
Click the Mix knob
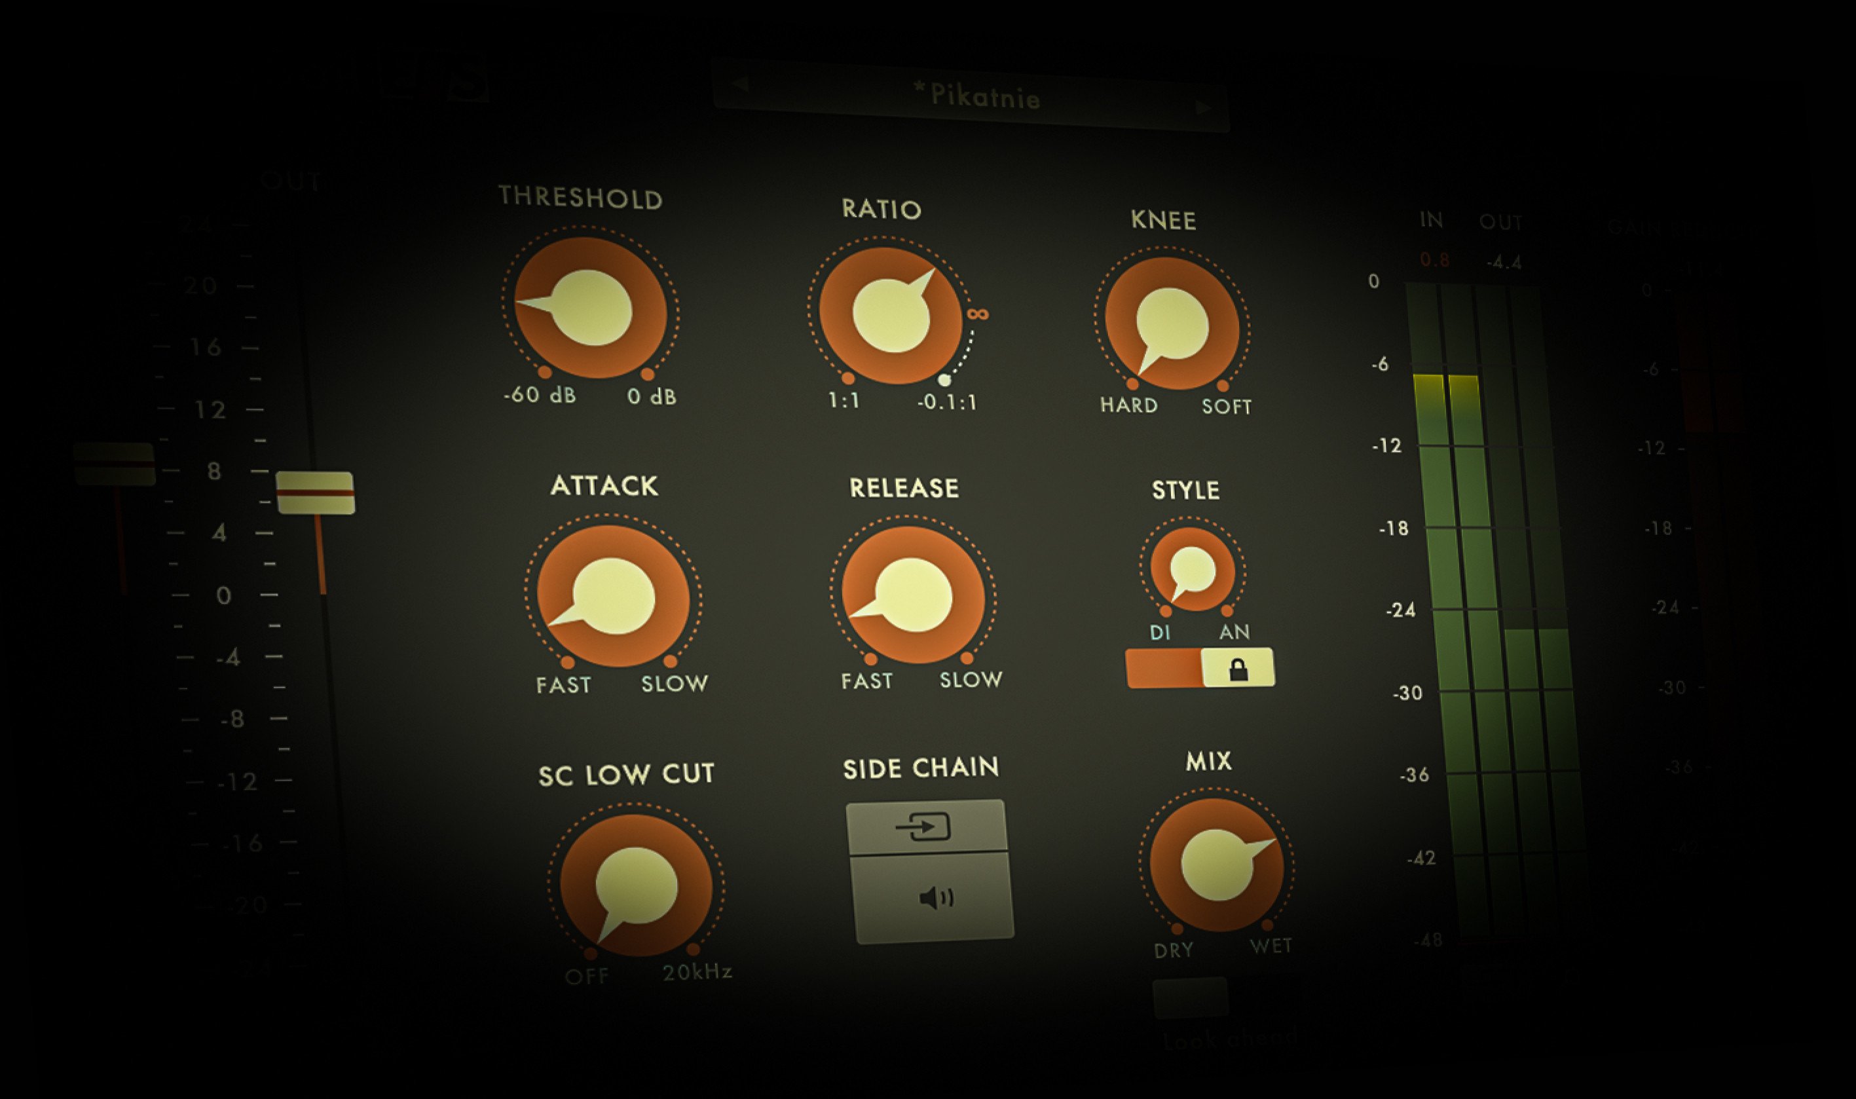(x=1216, y=865)
